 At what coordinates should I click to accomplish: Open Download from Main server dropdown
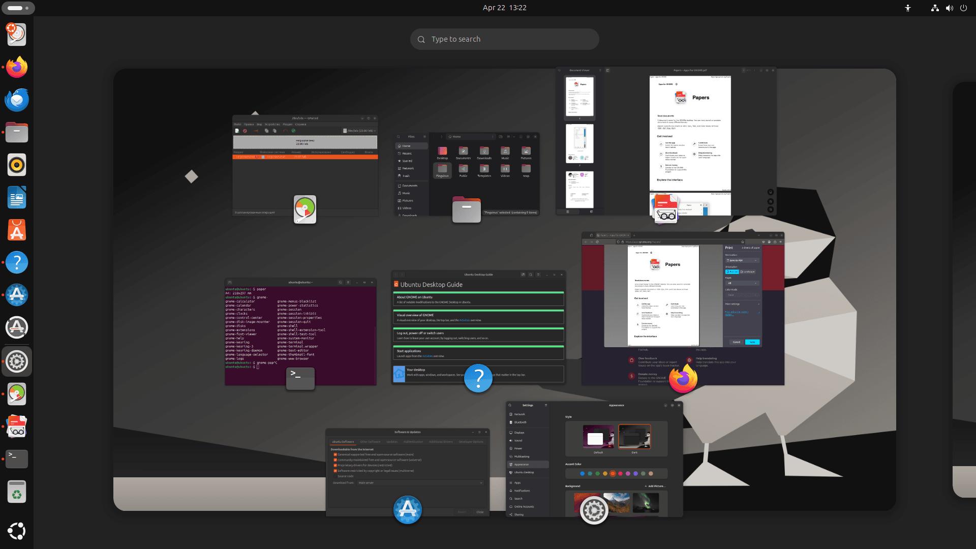coord(420,483)
